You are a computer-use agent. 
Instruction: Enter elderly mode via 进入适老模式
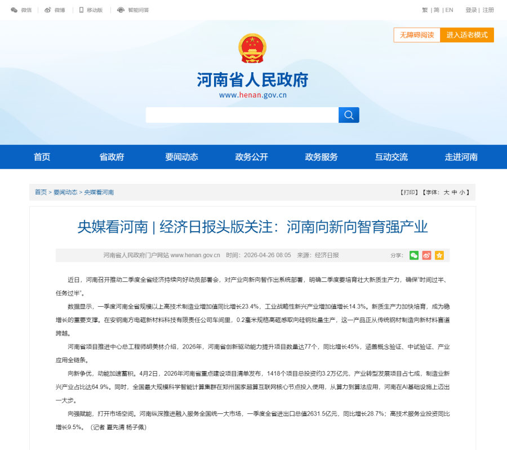click(467, 35)
